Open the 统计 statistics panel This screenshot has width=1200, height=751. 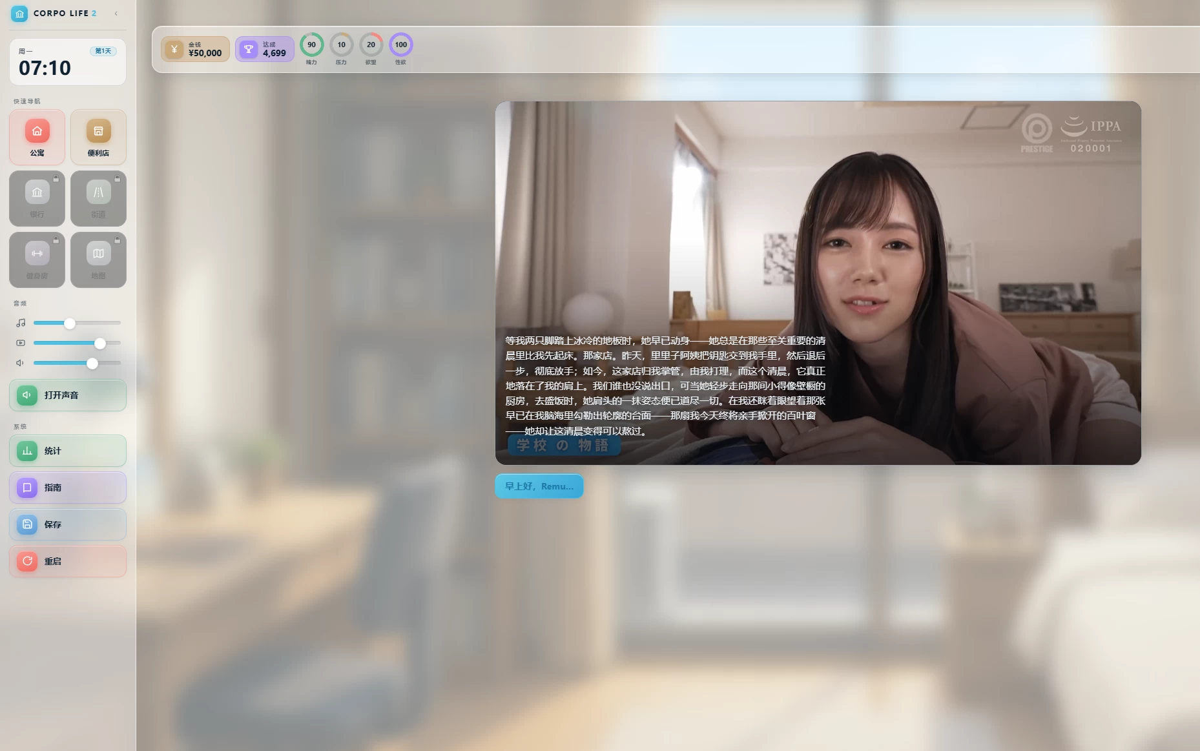pyautogui.click(x=68, y=451)
